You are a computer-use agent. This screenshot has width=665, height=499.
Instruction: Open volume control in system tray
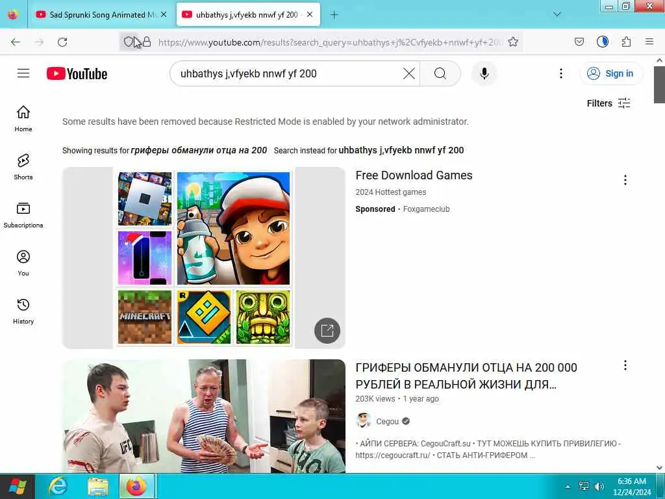(x=599, y=486)
